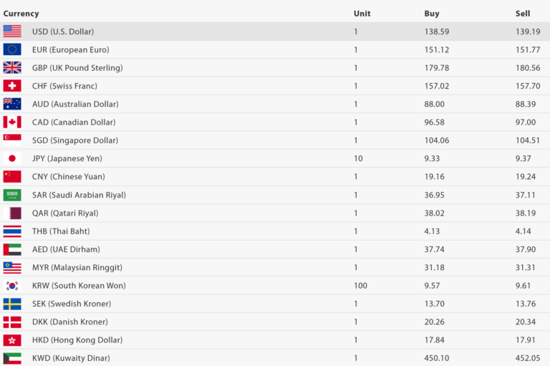Click the Australian flag icon
This screenshot has width=550, height=366.
(12, 104)
